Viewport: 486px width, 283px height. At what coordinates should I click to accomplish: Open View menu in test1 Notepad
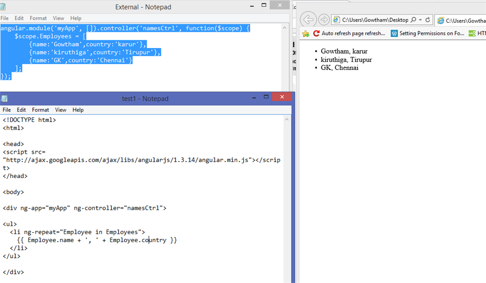(60, 110)
